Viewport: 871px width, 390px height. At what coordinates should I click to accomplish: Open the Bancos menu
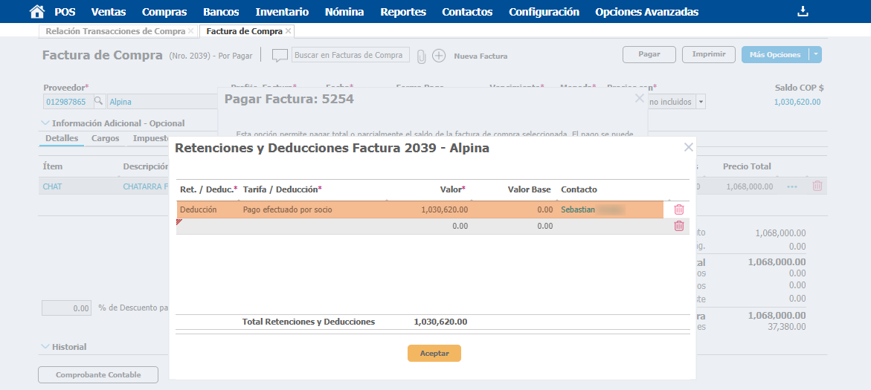click(221, 12)
